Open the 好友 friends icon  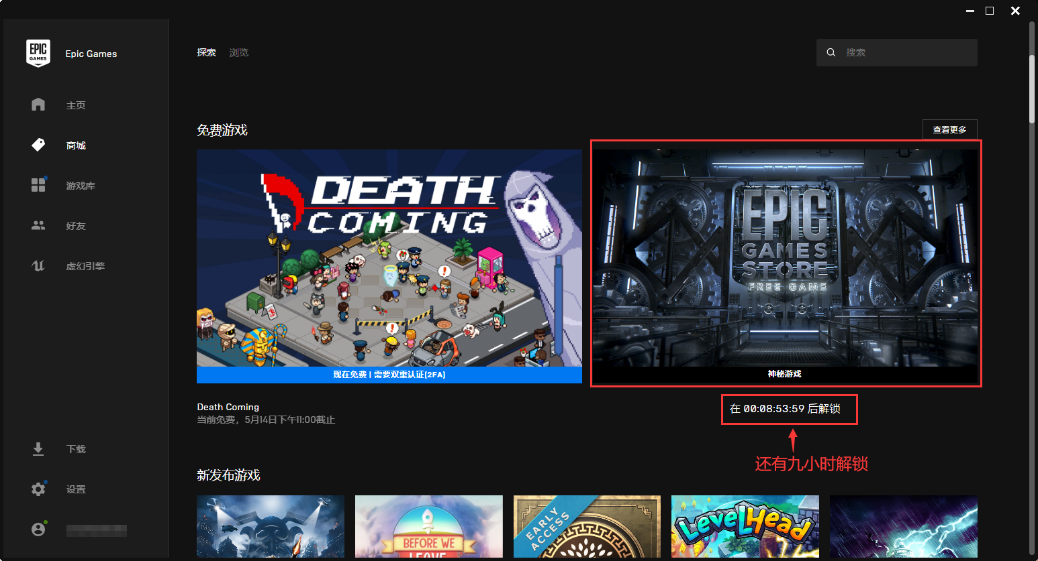pos(38,225)
